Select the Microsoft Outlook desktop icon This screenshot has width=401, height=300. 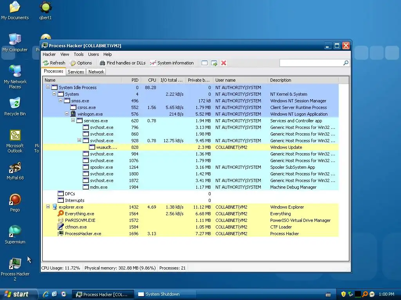click(15, 141)
